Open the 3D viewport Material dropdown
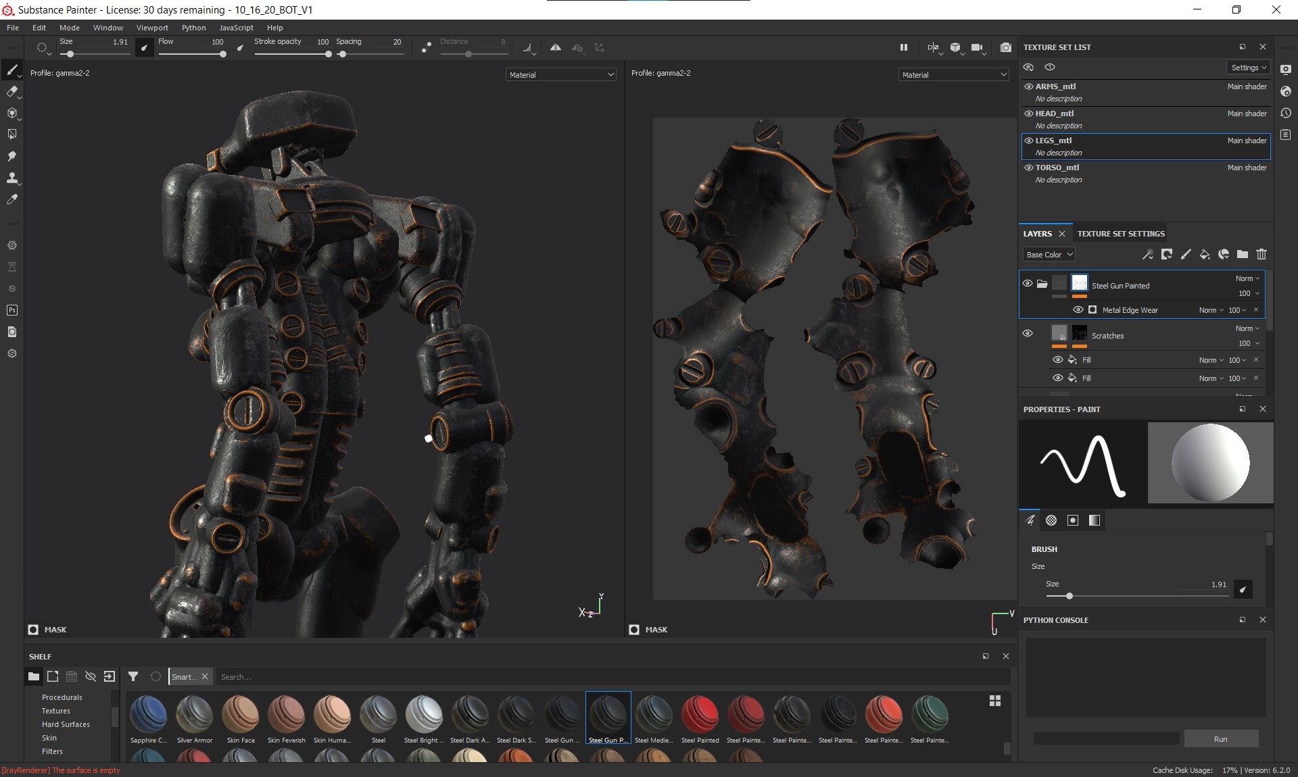1298x777 pixels. click(560, 75)
